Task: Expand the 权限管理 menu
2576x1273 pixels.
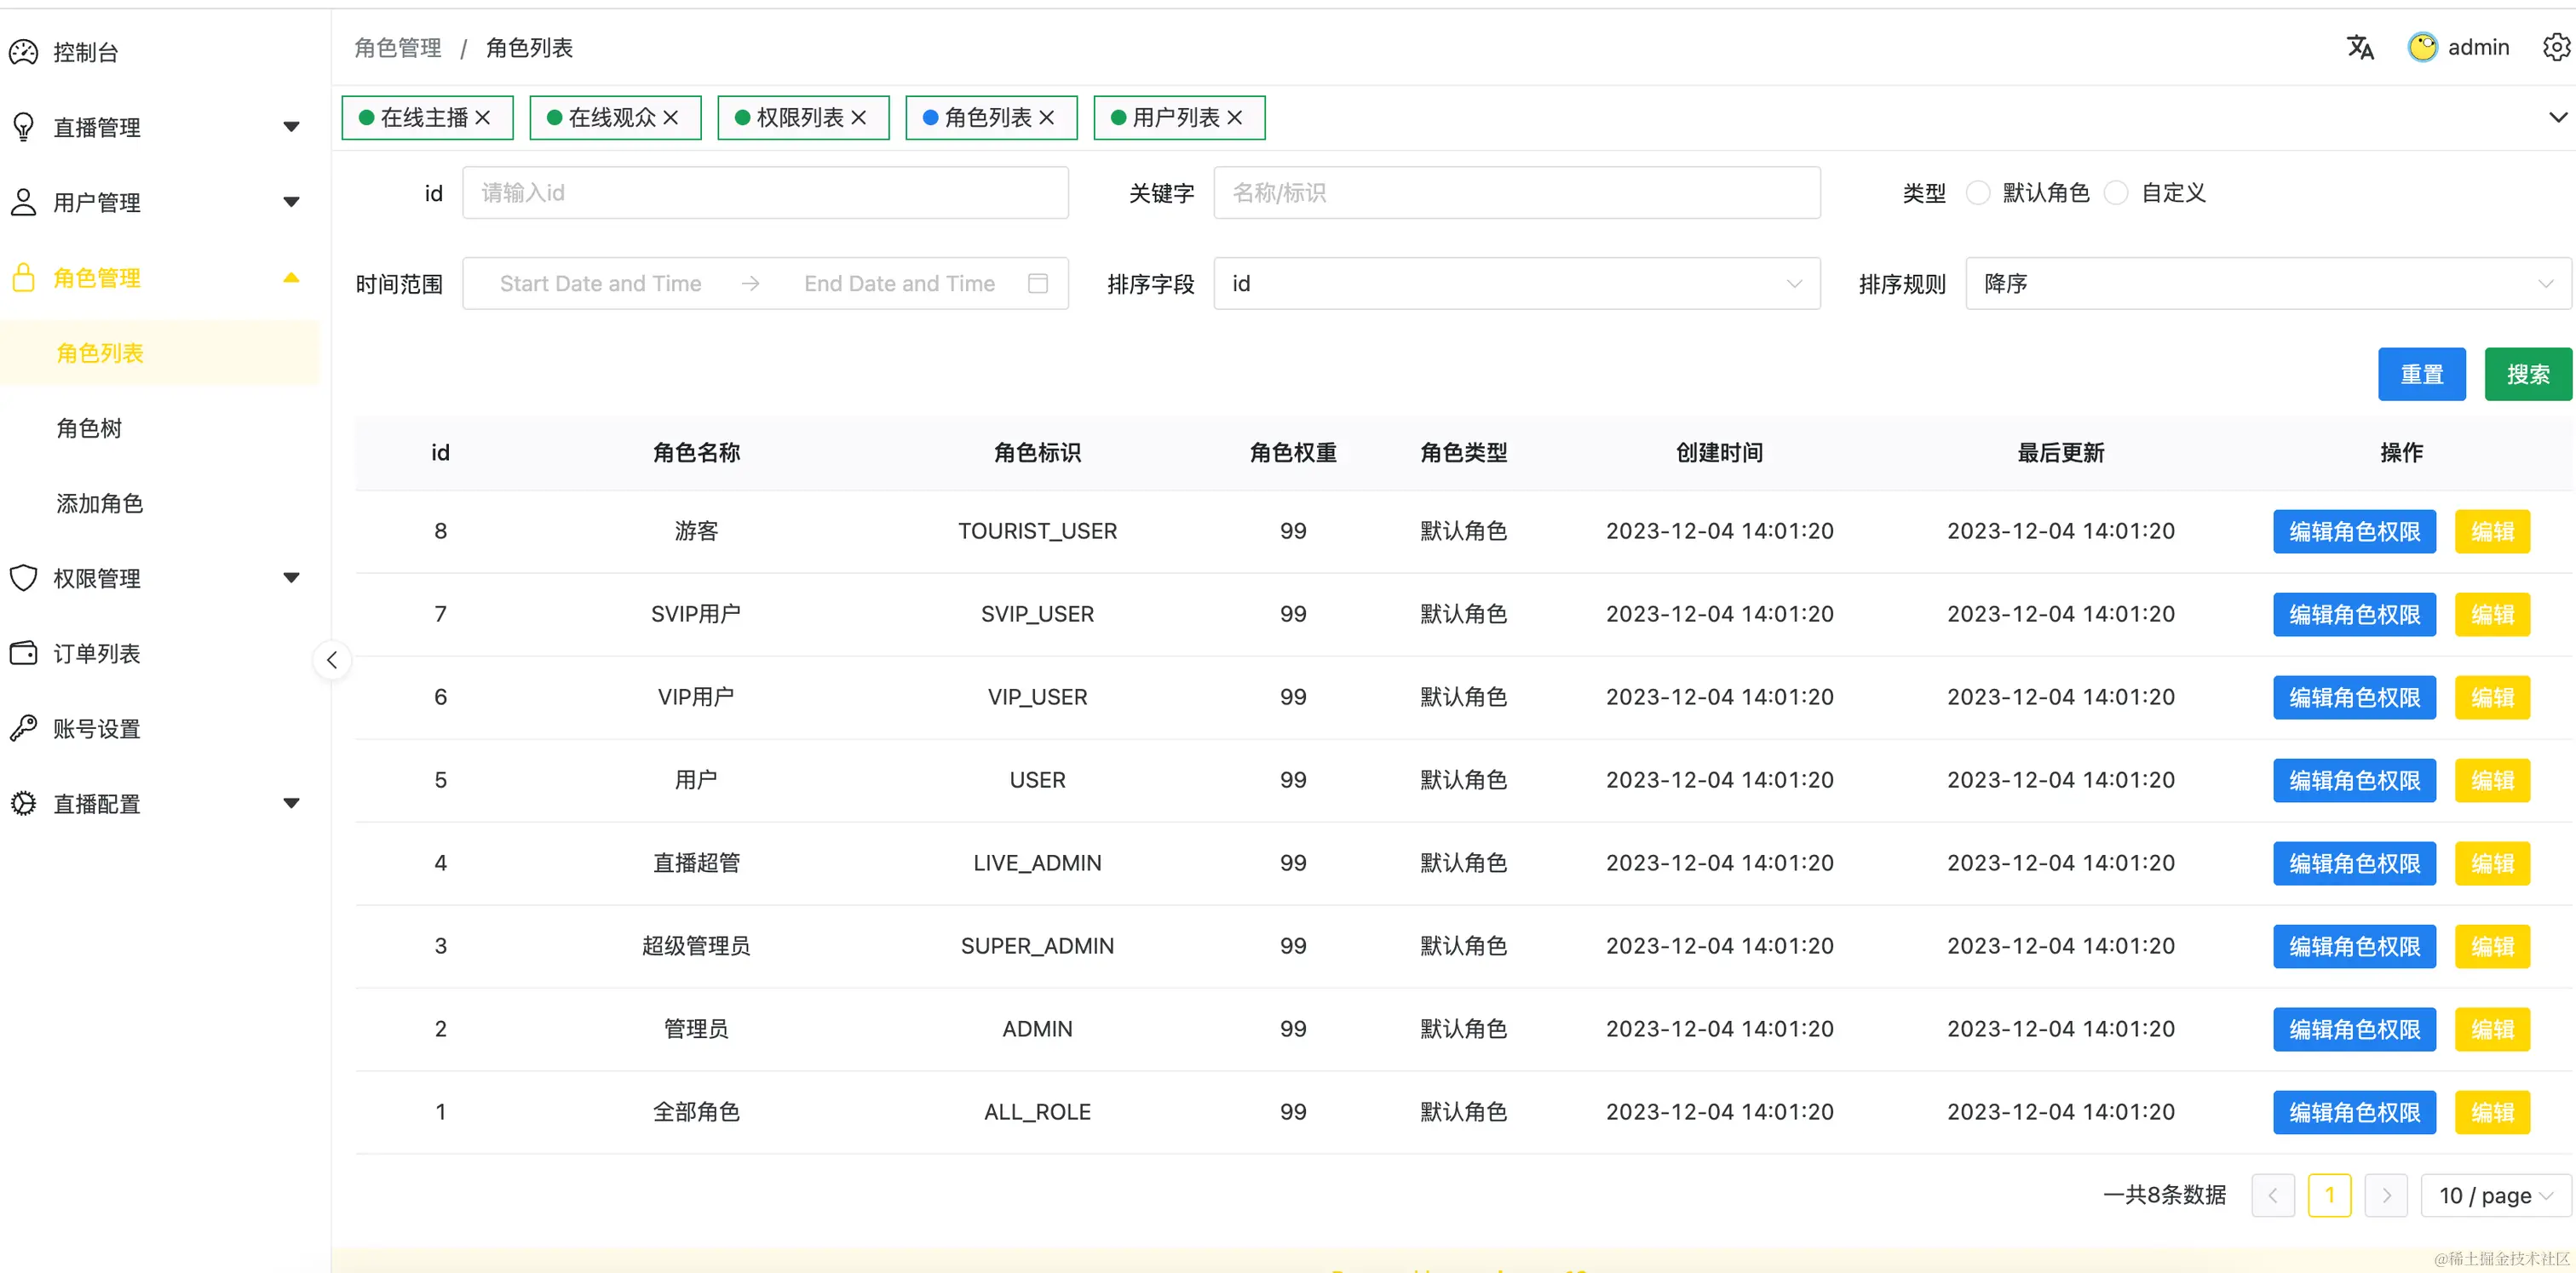Action: tap(291, 577)
